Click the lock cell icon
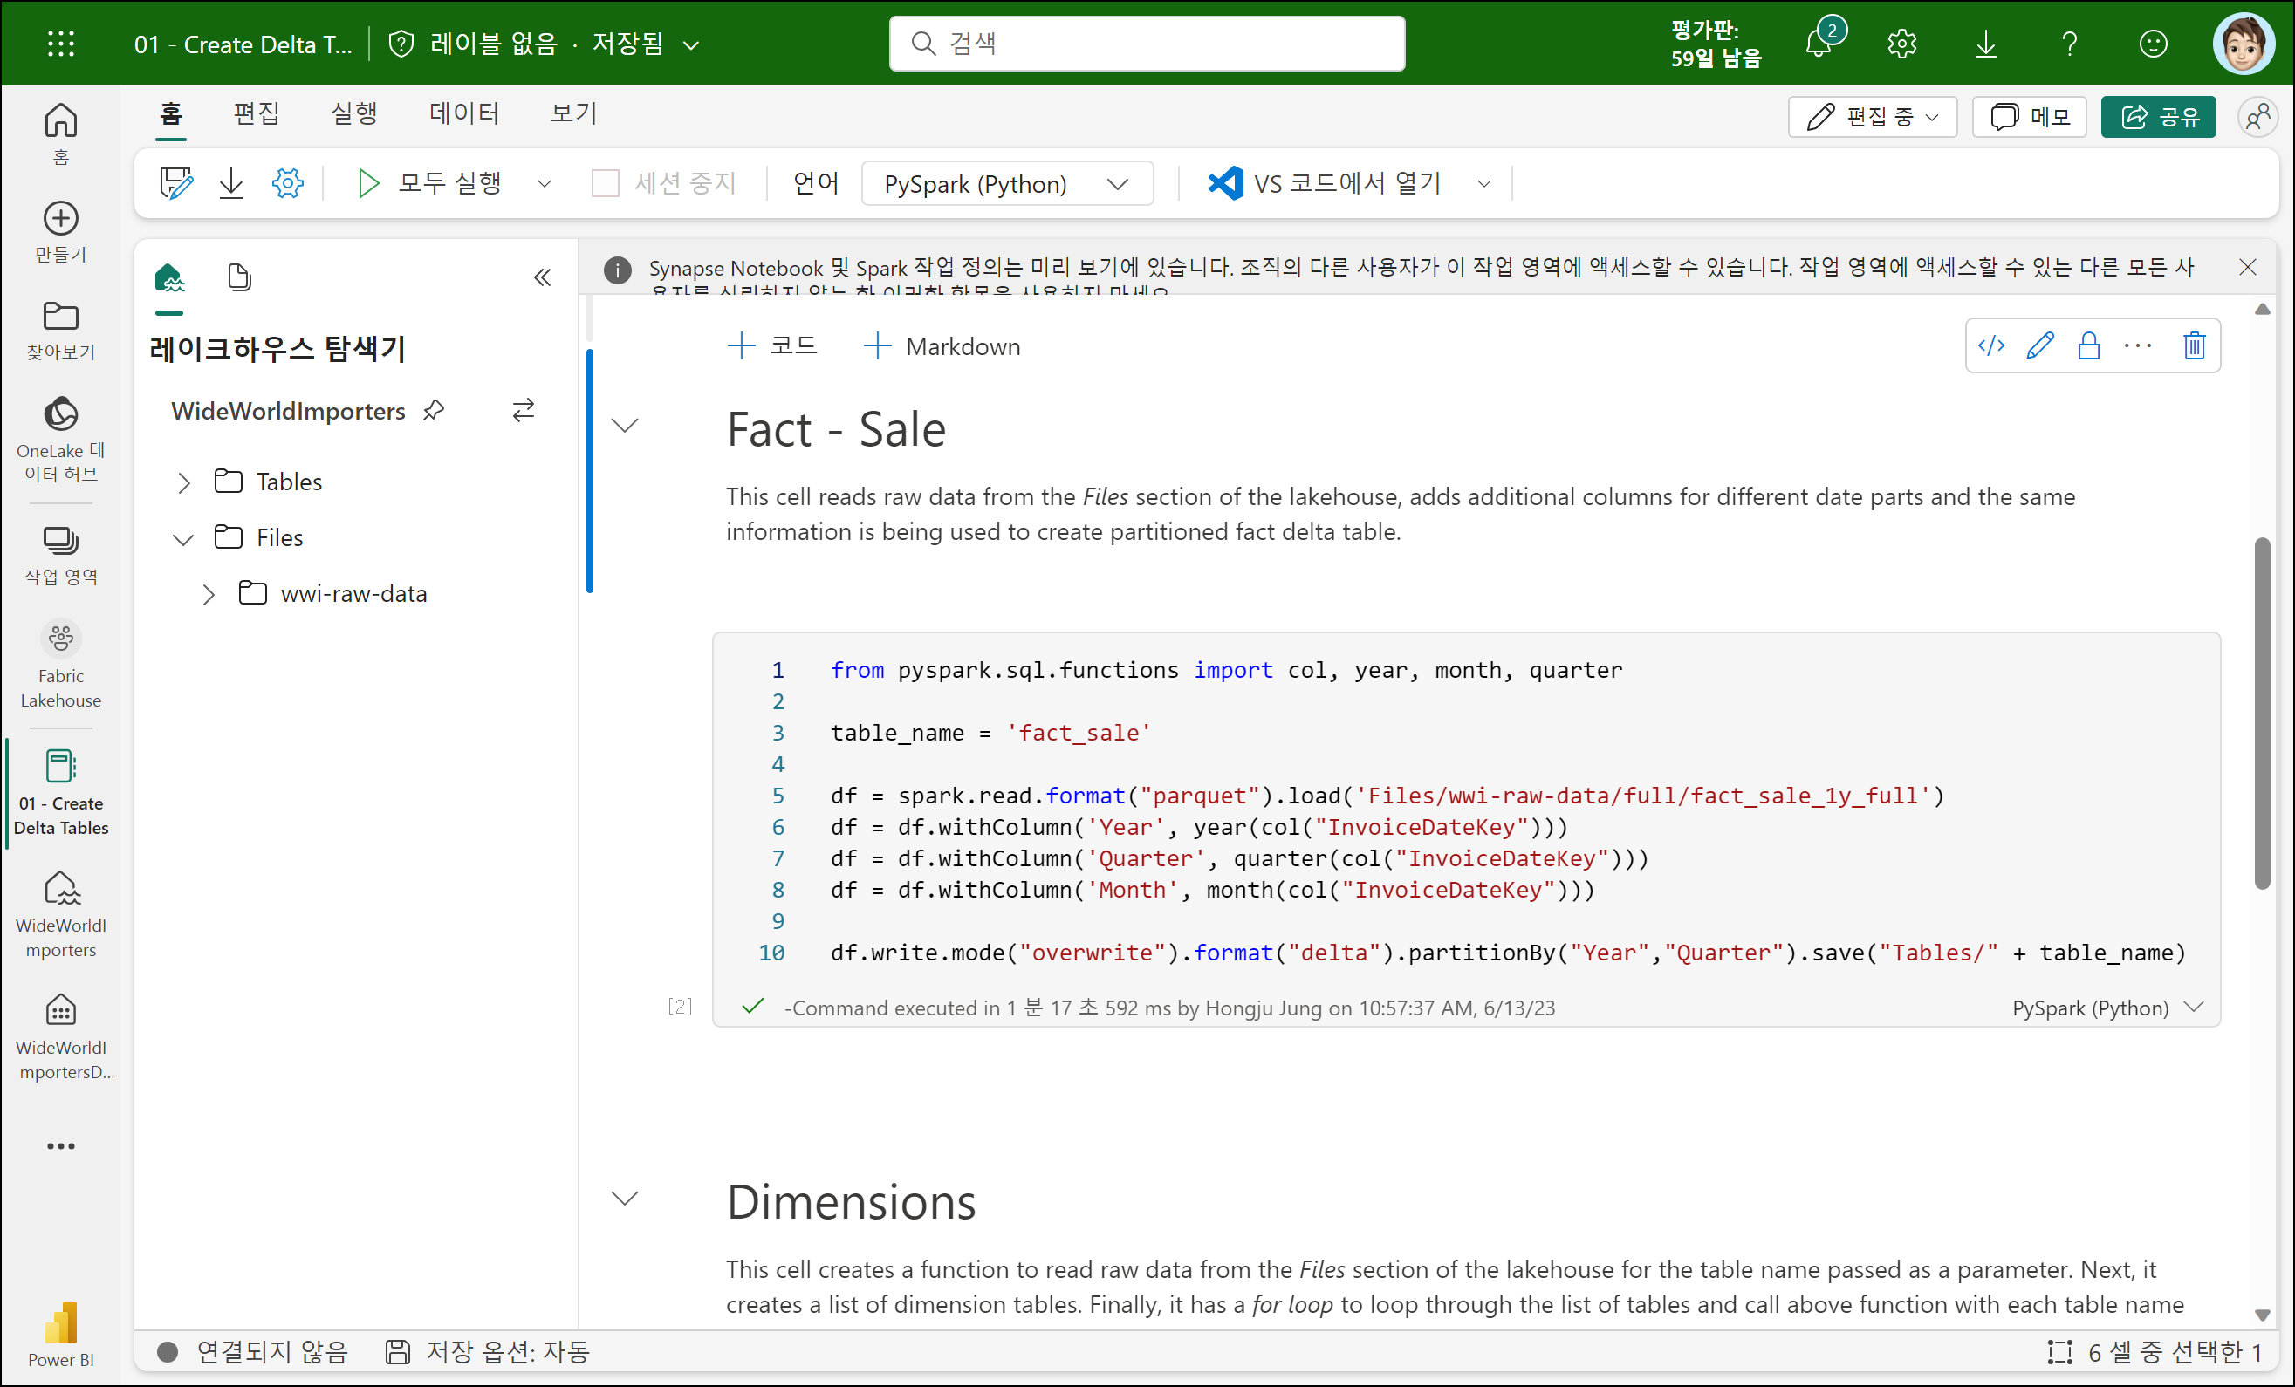The image size is (2295, 1387). coord(2088,346)
